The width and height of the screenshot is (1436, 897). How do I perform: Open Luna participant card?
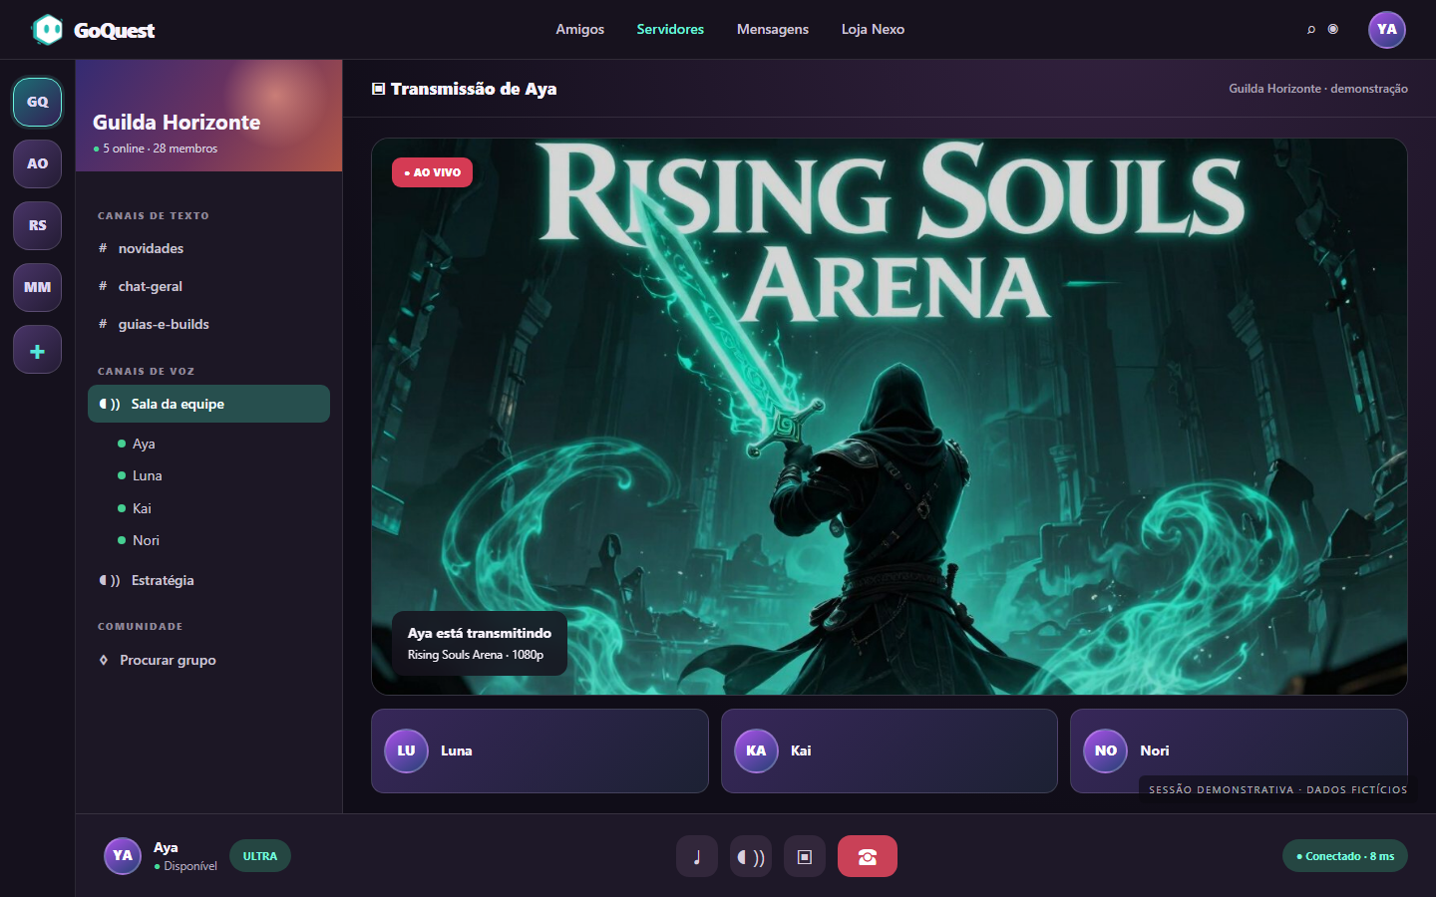539,750
